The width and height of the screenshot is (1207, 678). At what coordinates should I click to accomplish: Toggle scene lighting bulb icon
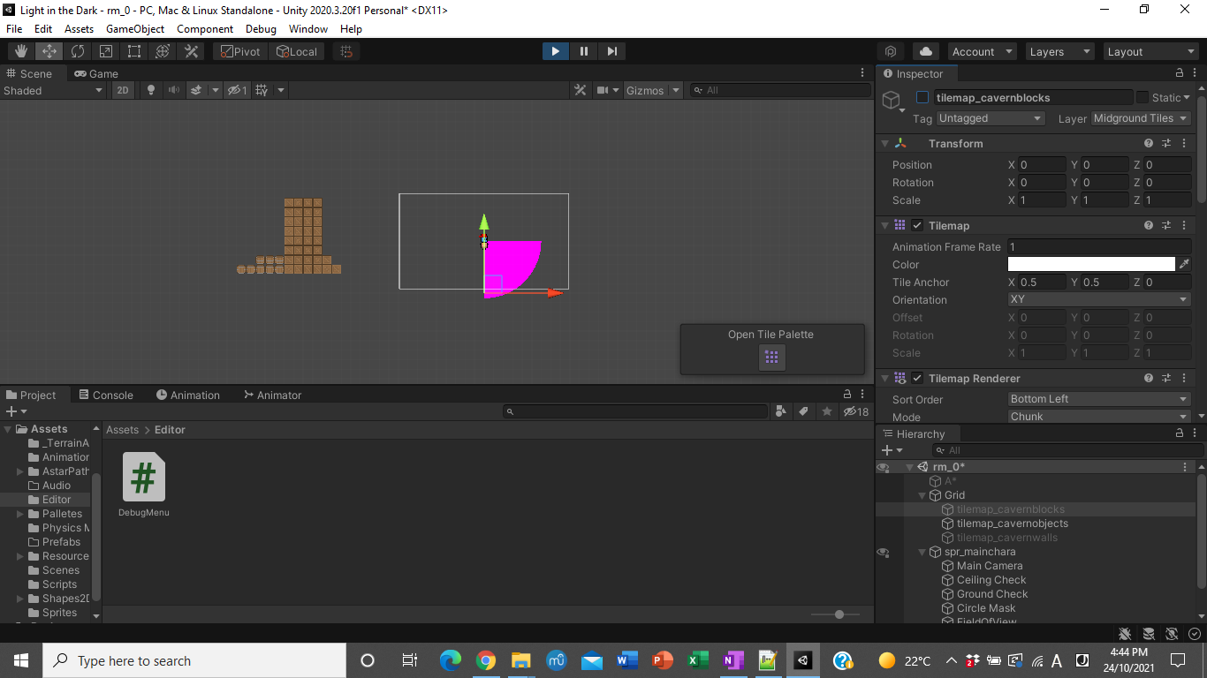[x=150, y=90]
